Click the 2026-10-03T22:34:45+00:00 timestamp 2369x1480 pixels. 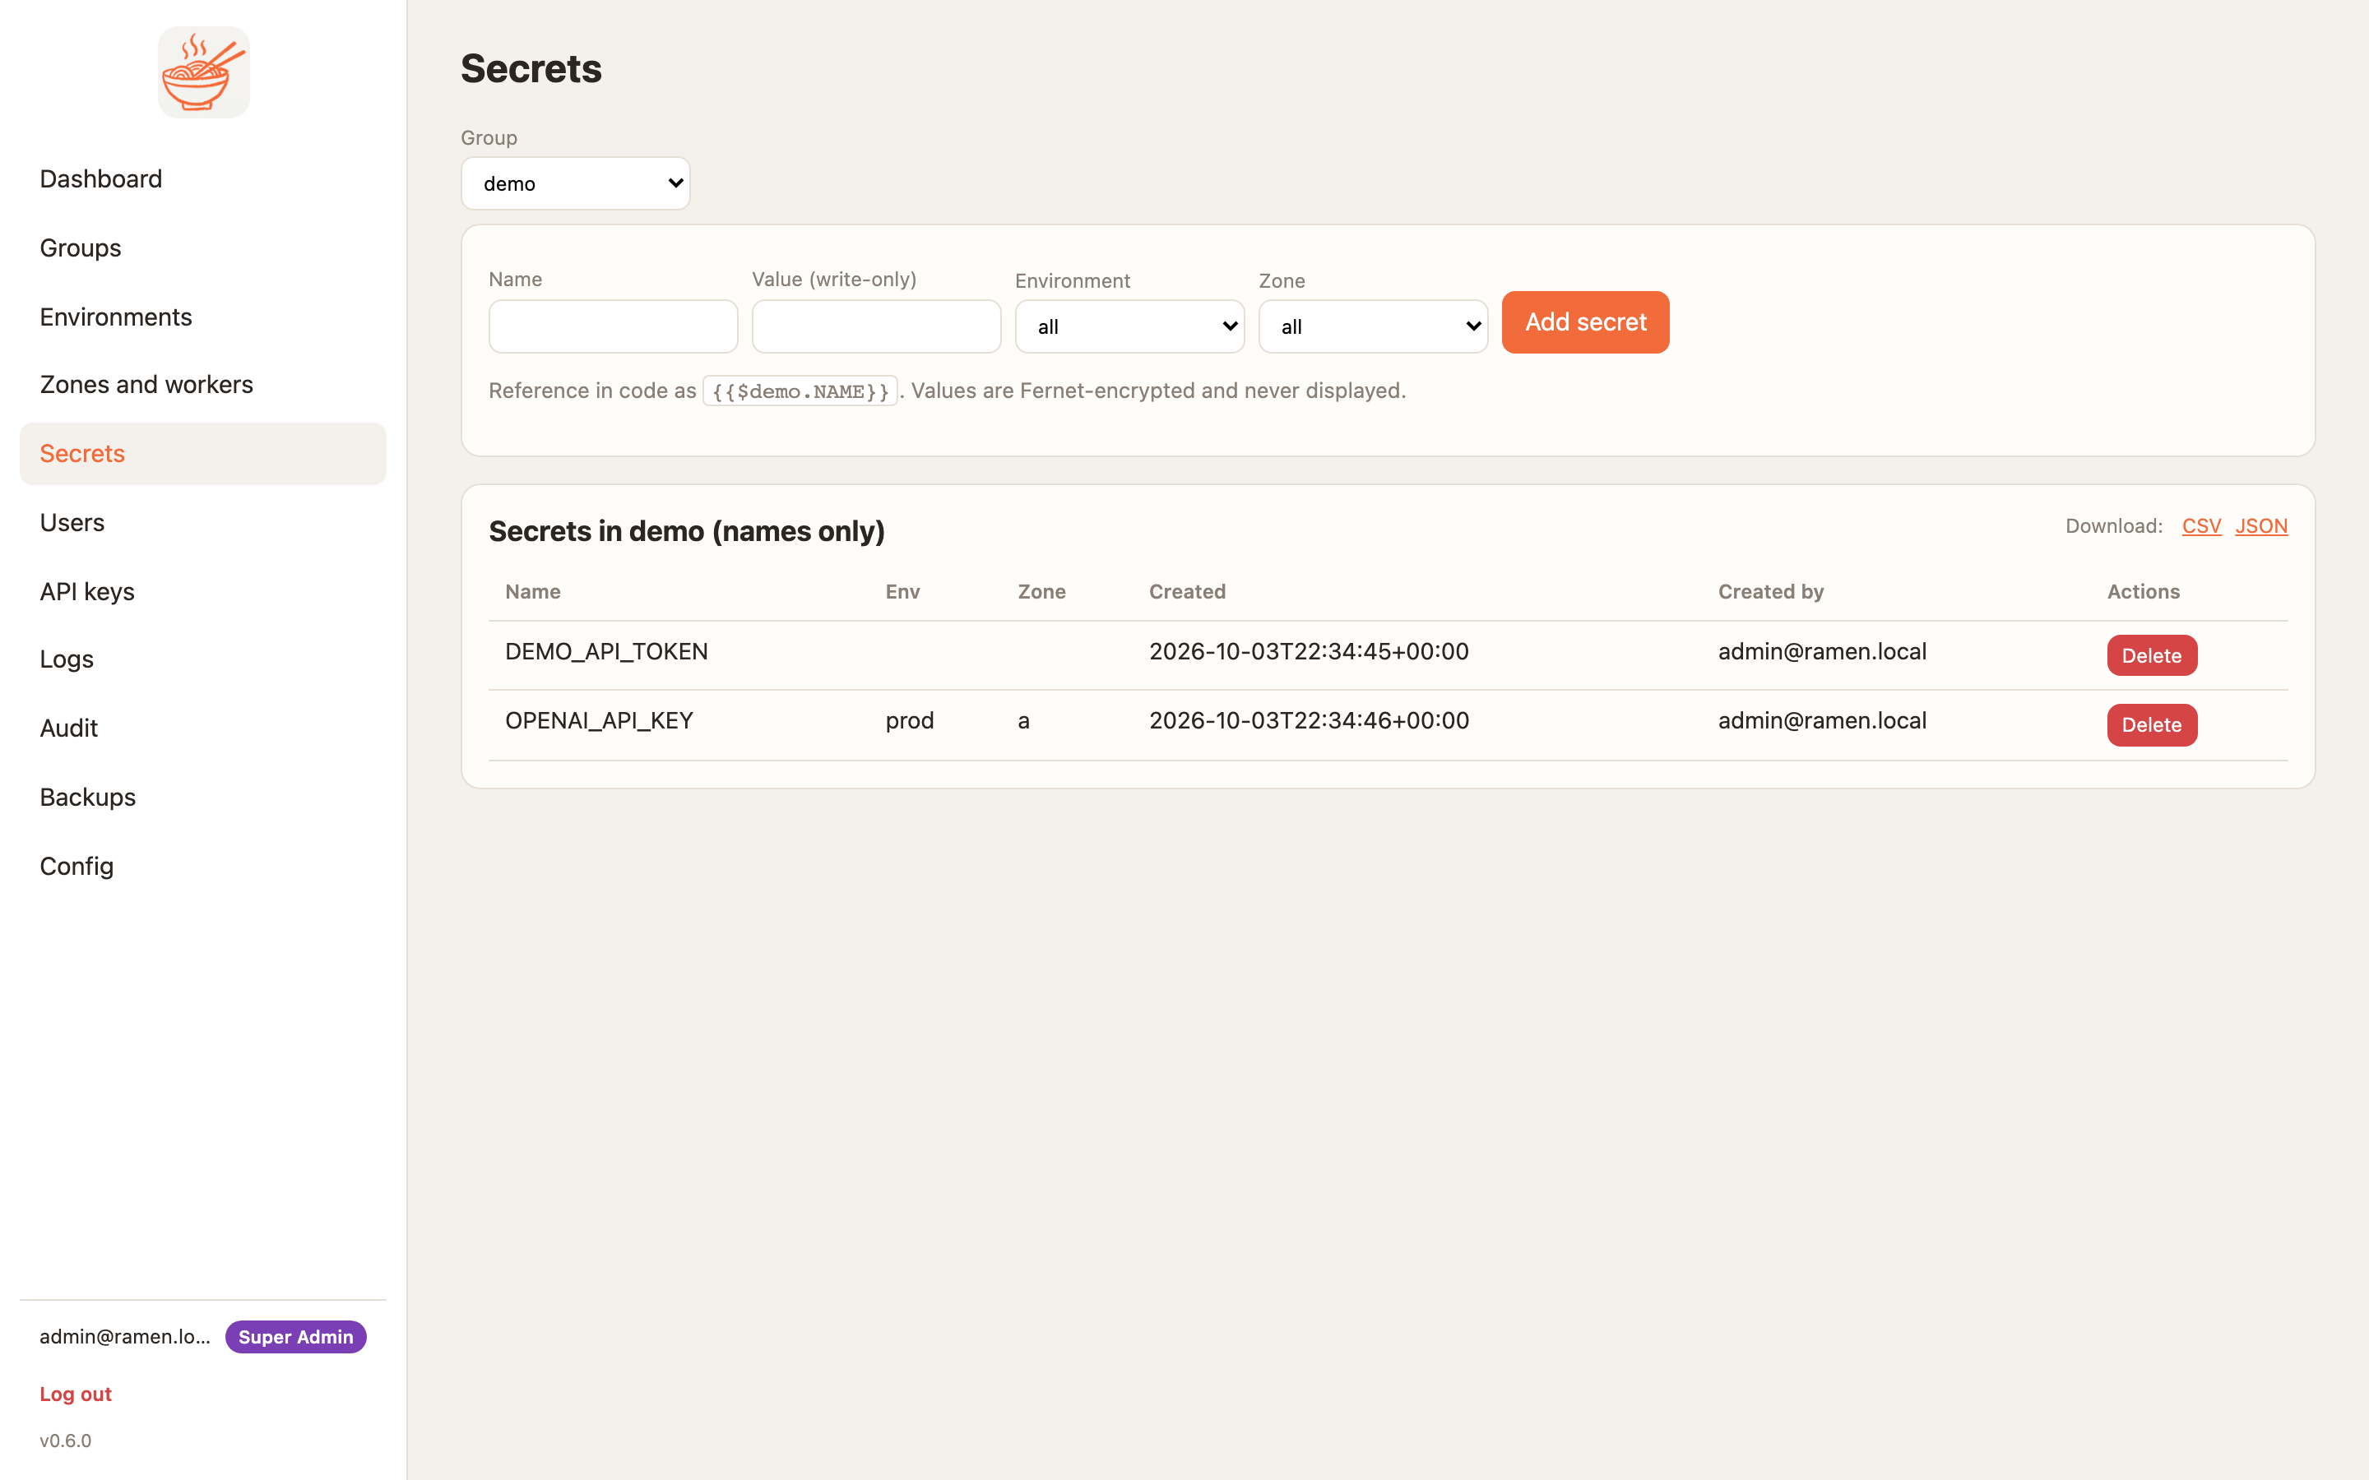[1309, 652]
